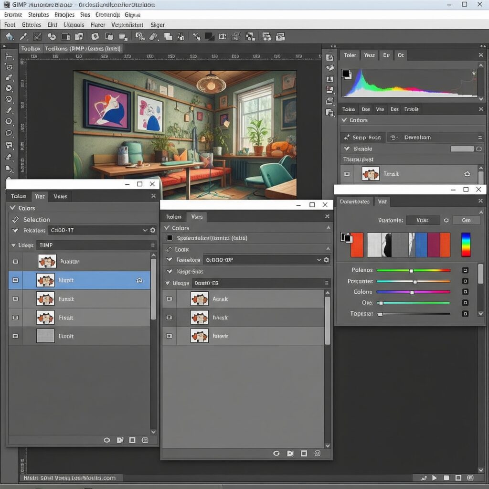Toggle the Eisnsile switch in right panel
Viewport: 489px width, 489px height.
coord(466,149)
